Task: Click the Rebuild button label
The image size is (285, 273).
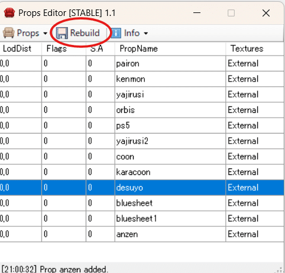Action: [85, 33]
